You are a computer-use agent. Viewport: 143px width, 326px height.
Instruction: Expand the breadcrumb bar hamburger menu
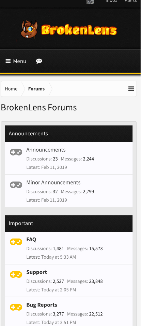(x=131, y=89)
